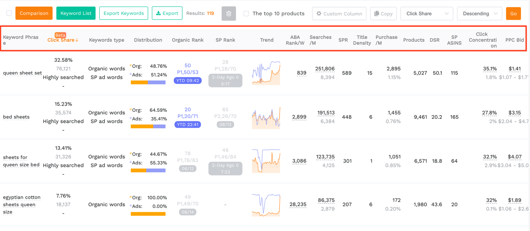The image size is (530, 231).
Task: Enable 'The top 10 products' checkbox
Action: click(x=246, y=14)
